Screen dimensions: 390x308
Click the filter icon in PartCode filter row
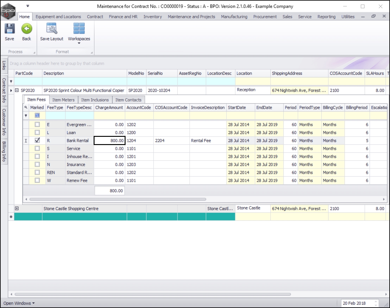pos(11,81)
